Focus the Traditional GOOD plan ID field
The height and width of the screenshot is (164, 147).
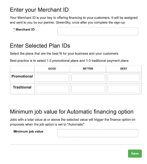tap(52, 89)
